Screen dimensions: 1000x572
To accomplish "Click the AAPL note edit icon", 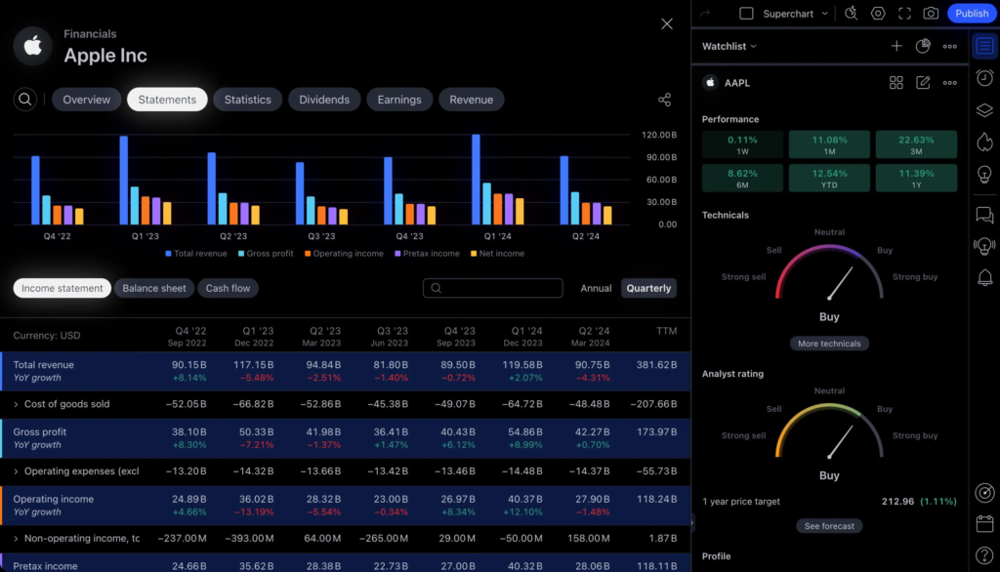I will (923, 83).
